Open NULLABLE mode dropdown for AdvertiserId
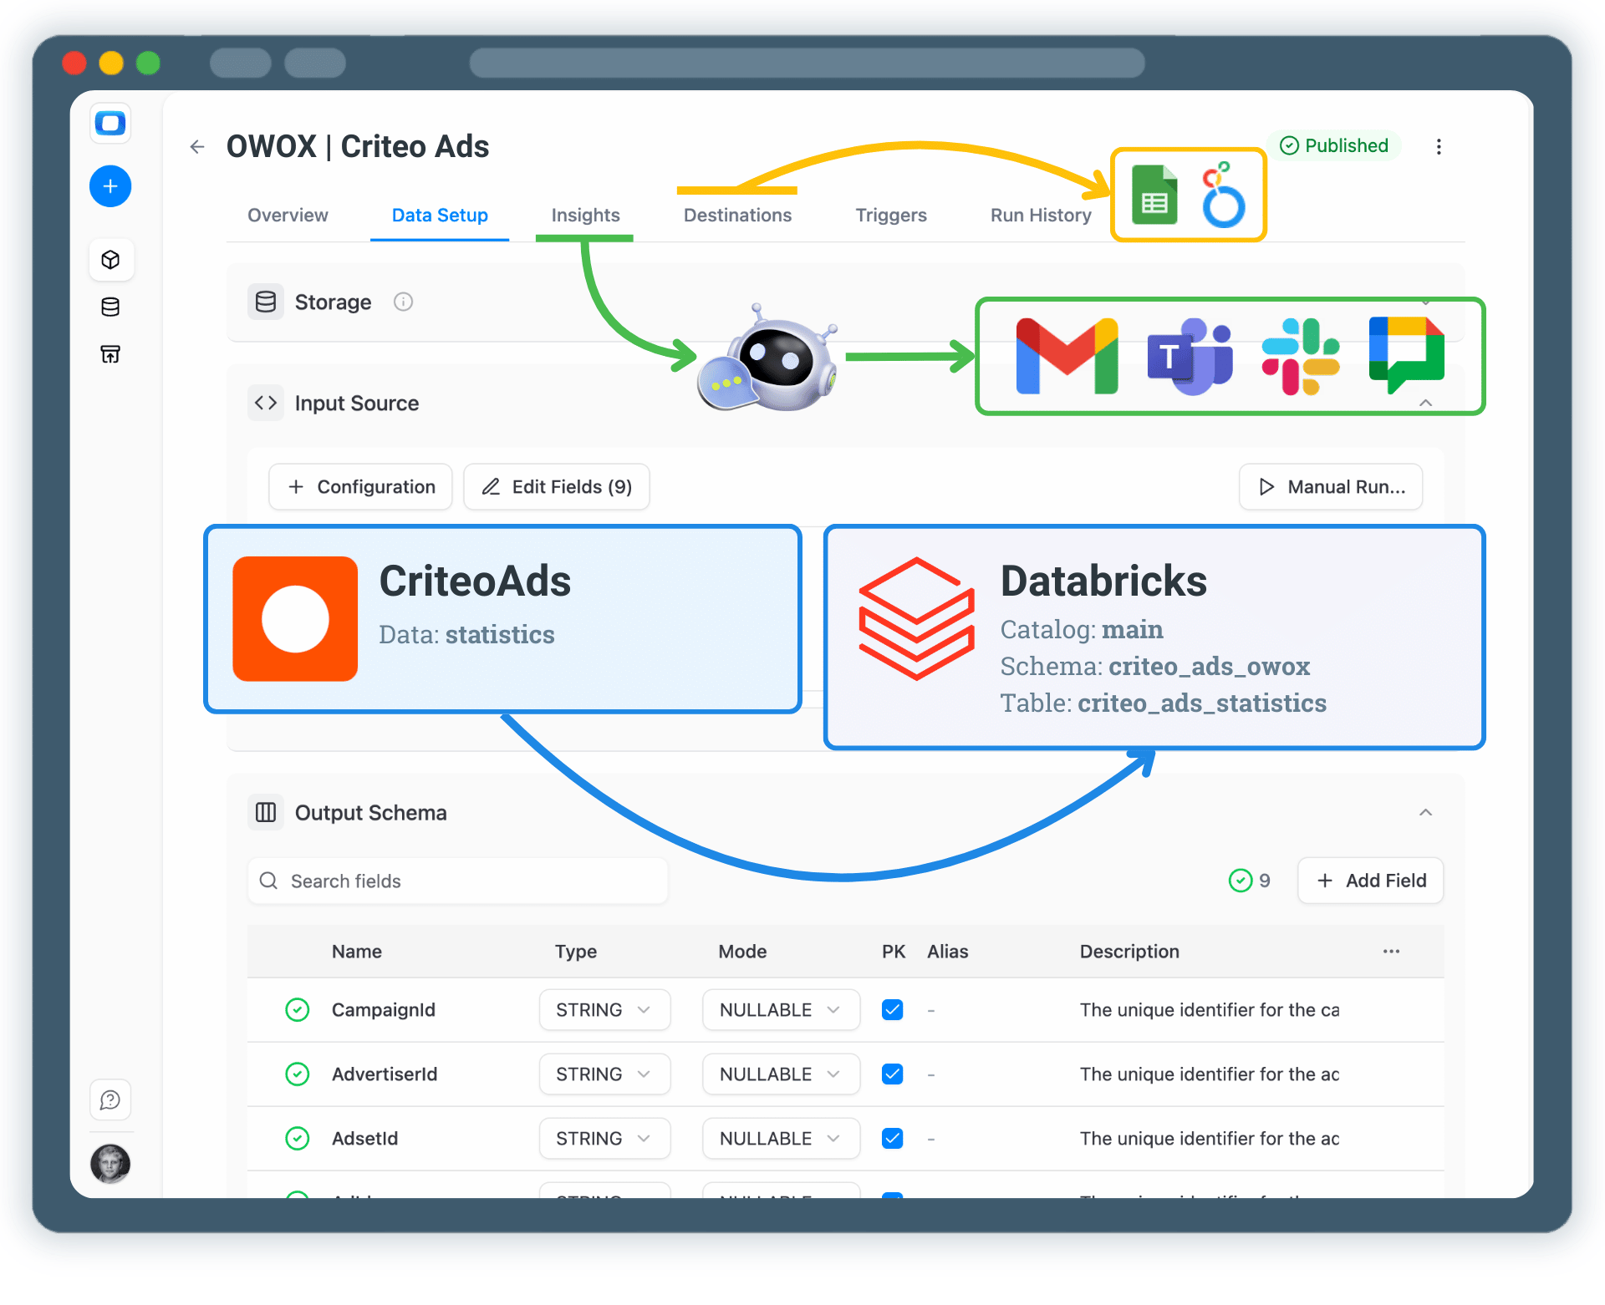This screenshot has height=1305, width=1605. [780, 1074]
